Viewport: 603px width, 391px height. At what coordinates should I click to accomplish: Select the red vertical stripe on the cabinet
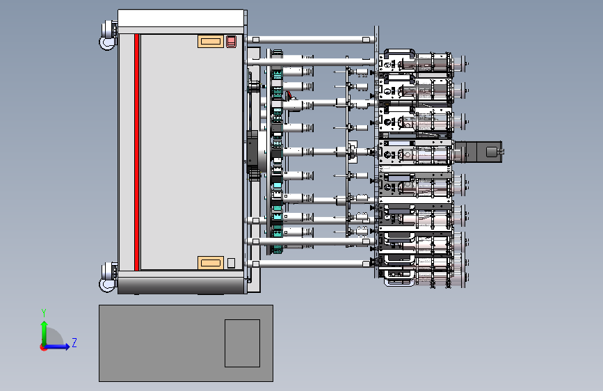[x=136, y=152]
